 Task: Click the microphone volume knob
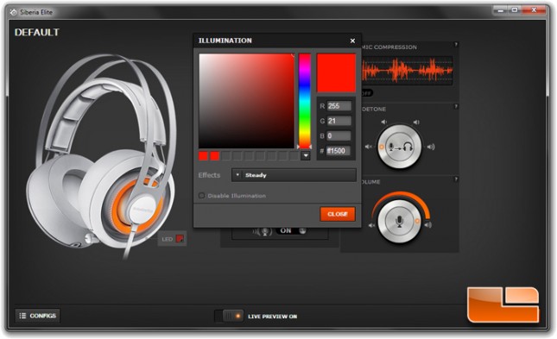pyautogui.click(x=399, y=221)
